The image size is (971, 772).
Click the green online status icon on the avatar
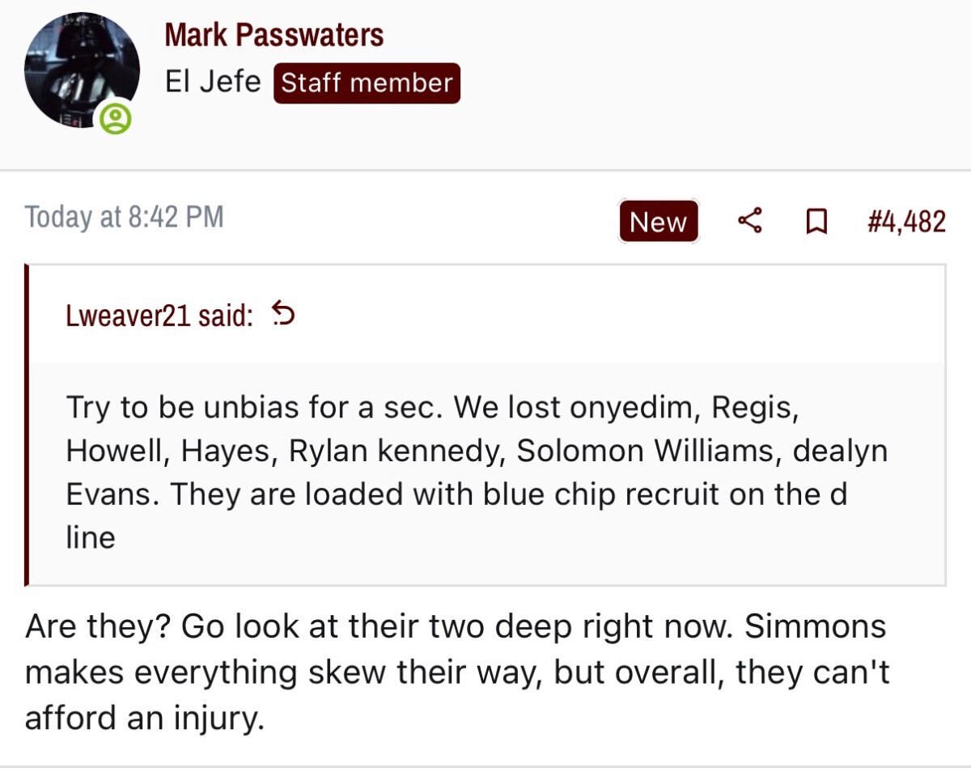[116, 121]
